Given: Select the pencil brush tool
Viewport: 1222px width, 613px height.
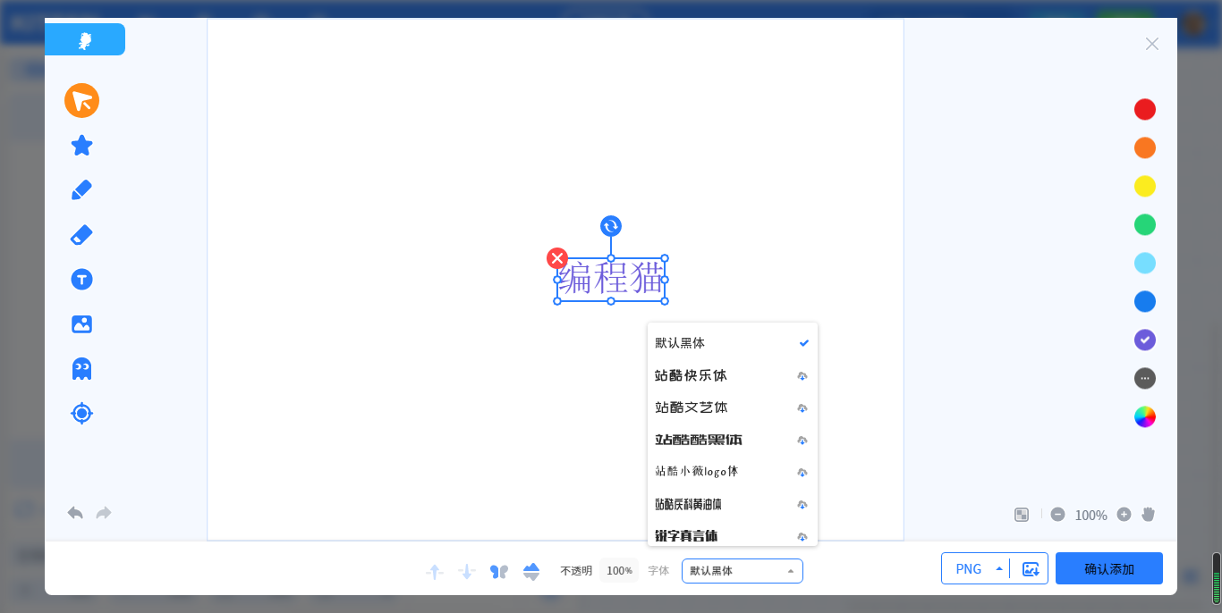Looking at the screenshot, I should coord(81,190).
